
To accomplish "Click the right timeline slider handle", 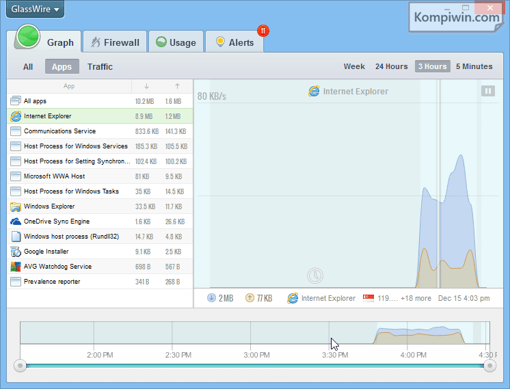I will pos(490,366).
